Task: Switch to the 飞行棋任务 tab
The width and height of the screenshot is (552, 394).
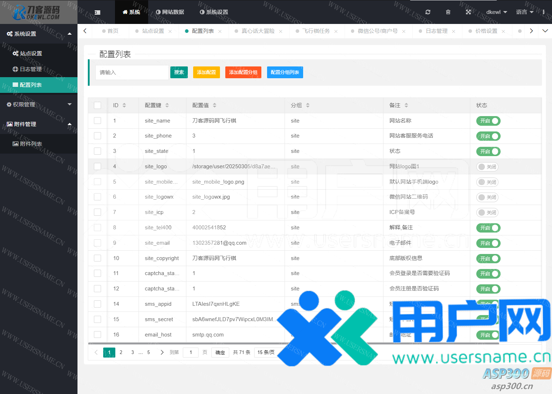Action: click(x=316, y=31)
